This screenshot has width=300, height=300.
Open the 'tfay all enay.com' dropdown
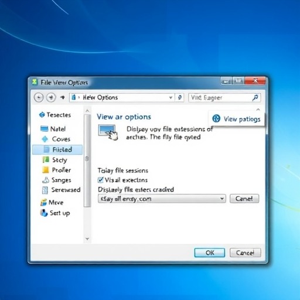(x=162, y=199)
